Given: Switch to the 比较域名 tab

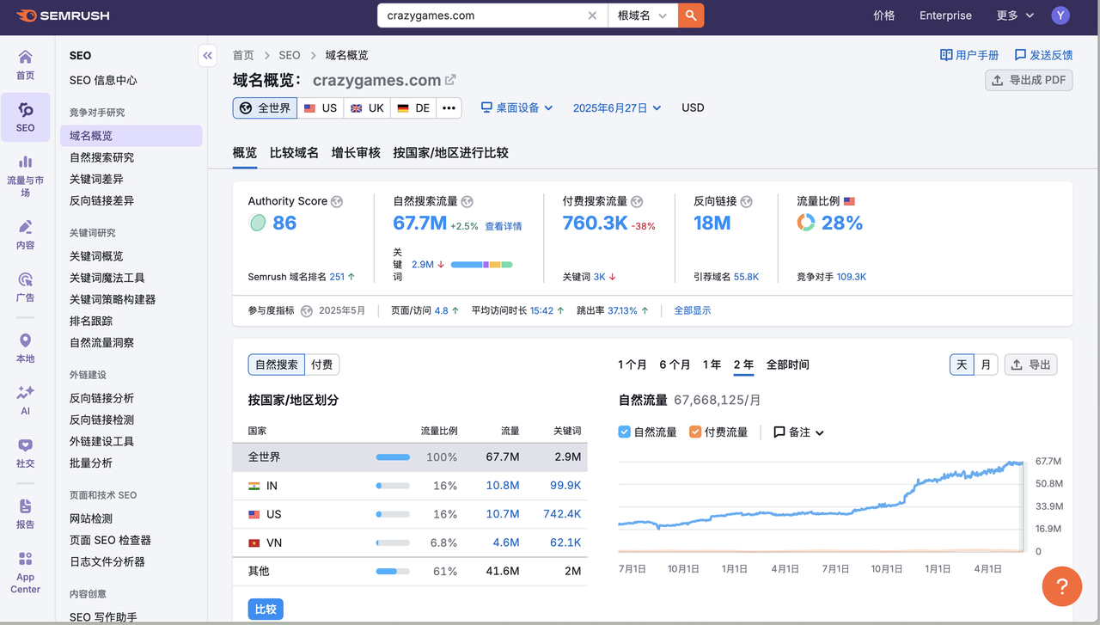Looking at the screenshot, I should tap(294, 152).
